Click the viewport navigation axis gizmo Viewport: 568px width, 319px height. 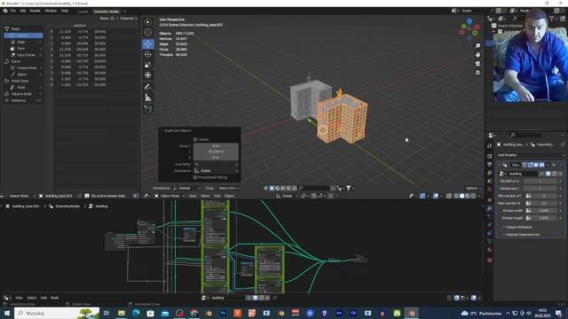click(469, 29)
